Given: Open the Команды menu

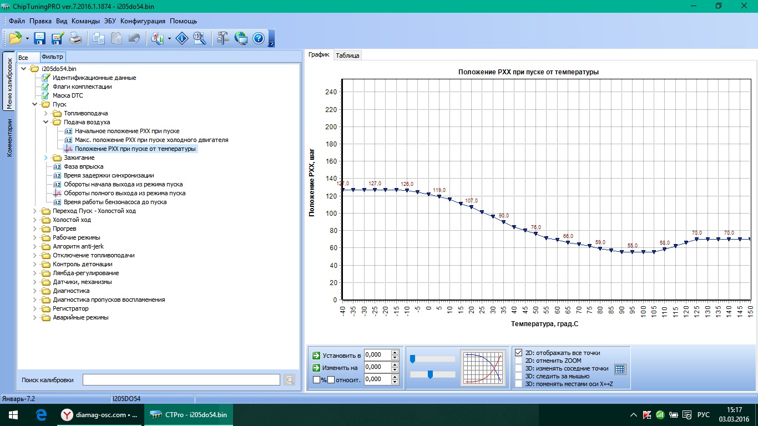Looking at the screenshot, I should click(85, 21).
